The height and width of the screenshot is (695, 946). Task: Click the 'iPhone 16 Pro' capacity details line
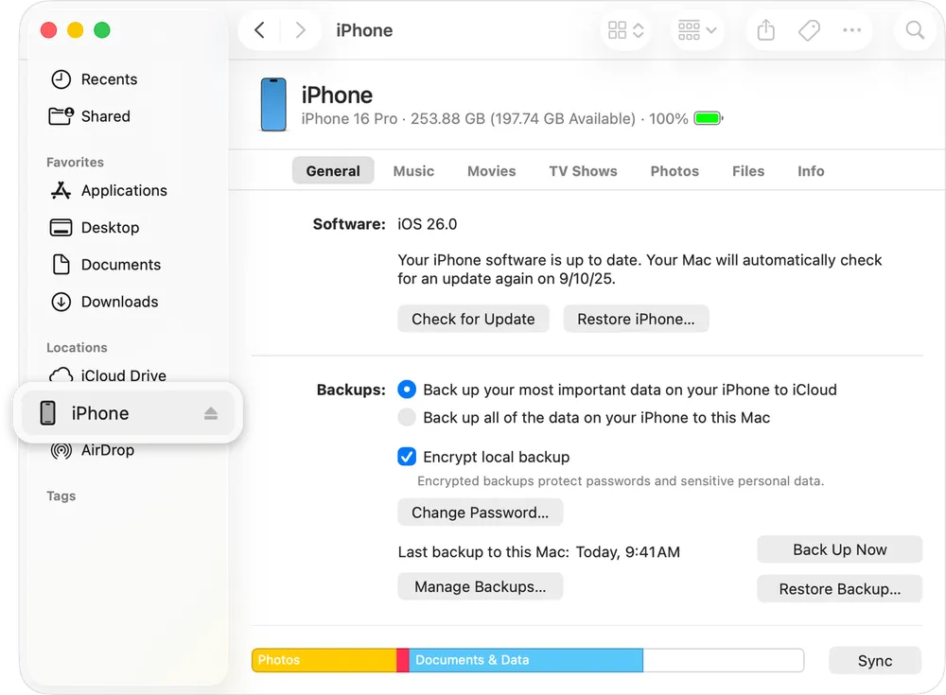click(x=495, y=118)
